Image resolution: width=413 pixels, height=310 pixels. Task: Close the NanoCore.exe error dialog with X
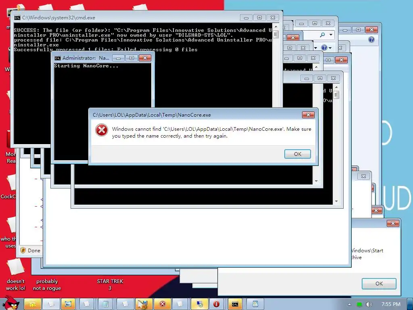click(308, 115)
